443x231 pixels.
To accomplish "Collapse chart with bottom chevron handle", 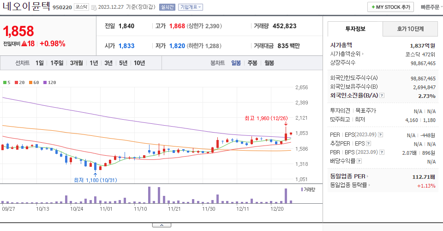I will tap(162, 225).
